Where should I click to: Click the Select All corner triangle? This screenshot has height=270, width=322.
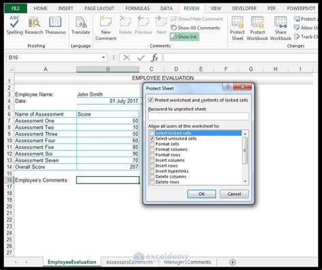(x=10, y=69)
